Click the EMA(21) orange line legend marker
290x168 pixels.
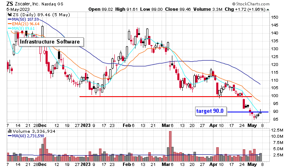[10, 24]
